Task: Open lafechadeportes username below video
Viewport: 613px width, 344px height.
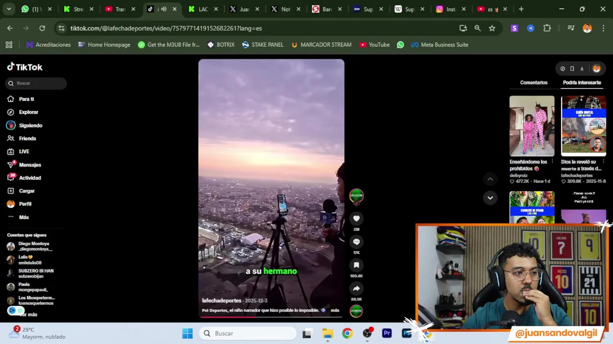Action: click(x=221, y=301)
